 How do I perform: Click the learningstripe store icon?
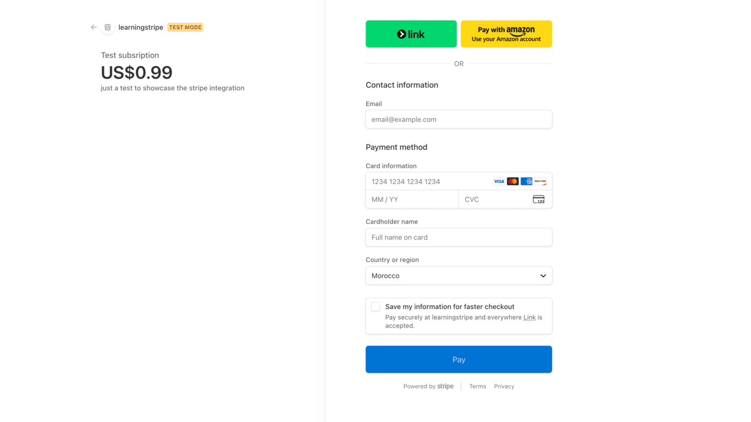coord(108,28)
